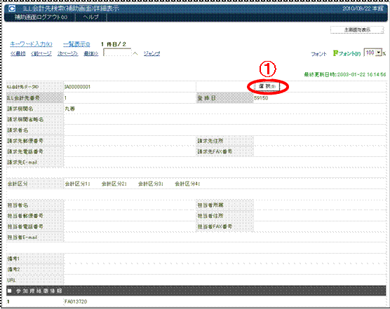The width and height of the screenshot is (390, 309).
Task: Go to the last record via 最後>>
Action: tap(90, 53)
